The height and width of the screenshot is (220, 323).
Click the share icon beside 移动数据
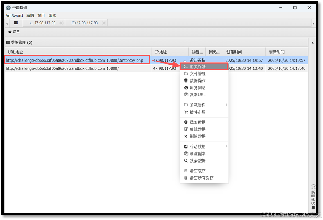186,146
